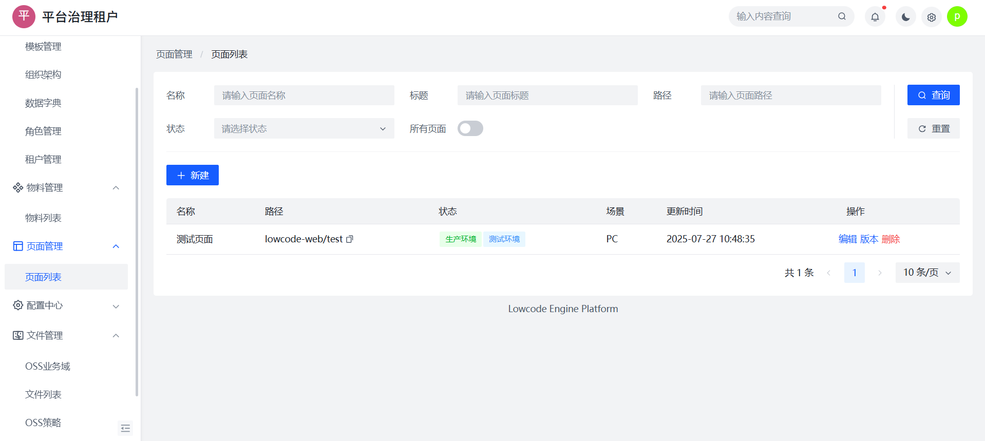
Task: Copy the lowcode-web/test path icon
Action: (350, 239)
